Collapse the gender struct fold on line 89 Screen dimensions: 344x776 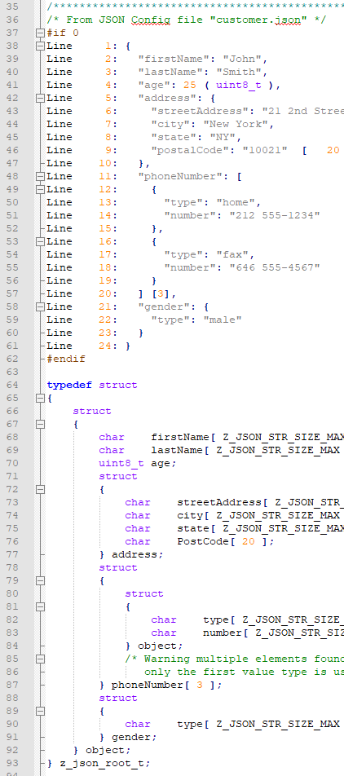pyautogui.click(x=40, y=711)
